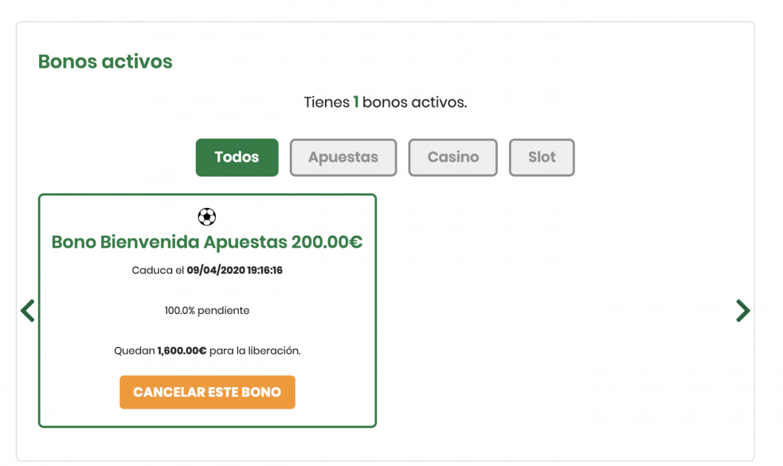Click the word "Quedan" on the bonus card

(134, 351)
